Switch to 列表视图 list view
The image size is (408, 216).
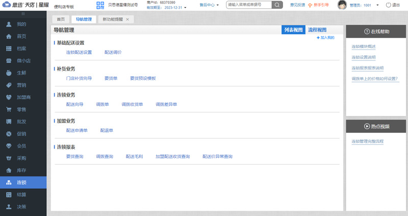293,30
